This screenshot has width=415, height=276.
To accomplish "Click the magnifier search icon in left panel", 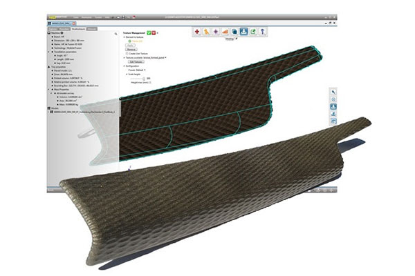I will [x=116, y=34].
